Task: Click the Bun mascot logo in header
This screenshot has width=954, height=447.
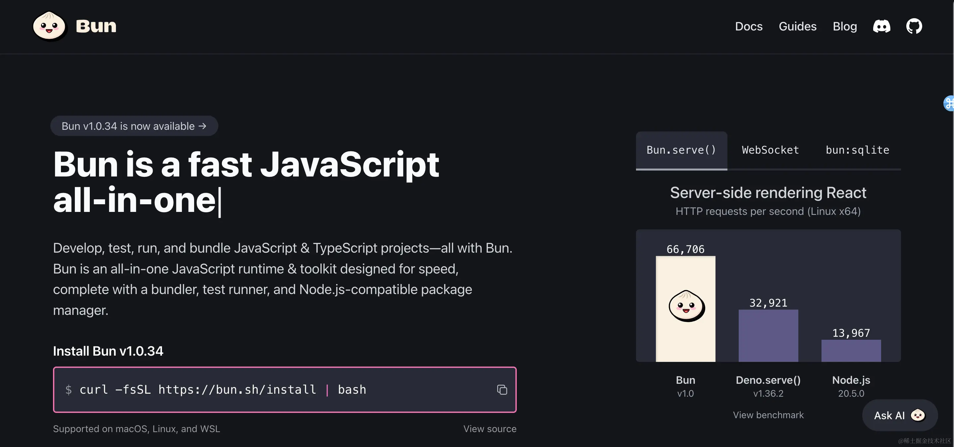Action: click(x=49, y=26)
